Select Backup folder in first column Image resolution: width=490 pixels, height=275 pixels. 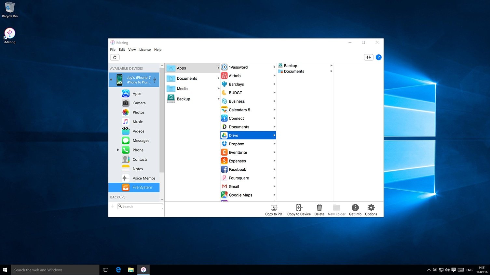pos(193,99)
